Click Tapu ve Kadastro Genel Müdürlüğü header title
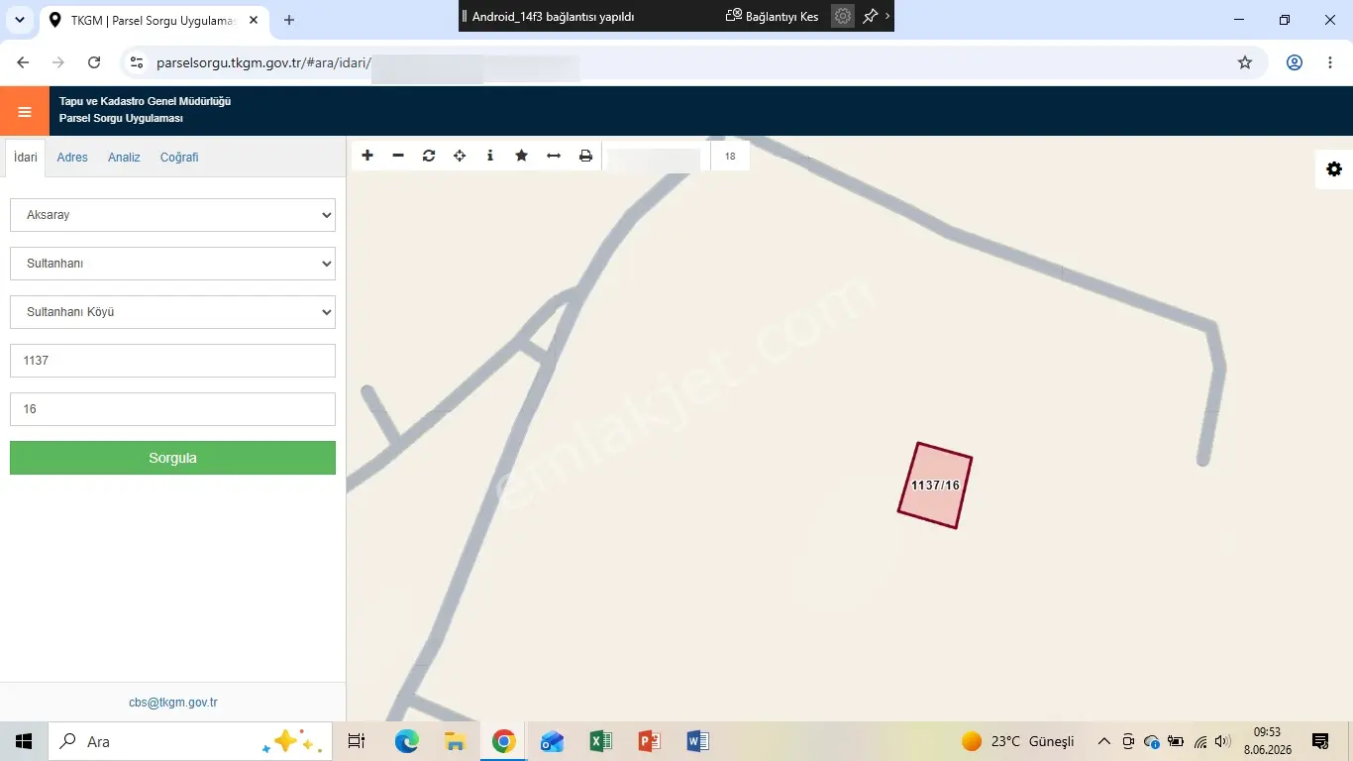1353x761 pixels. tap(145, 101)
